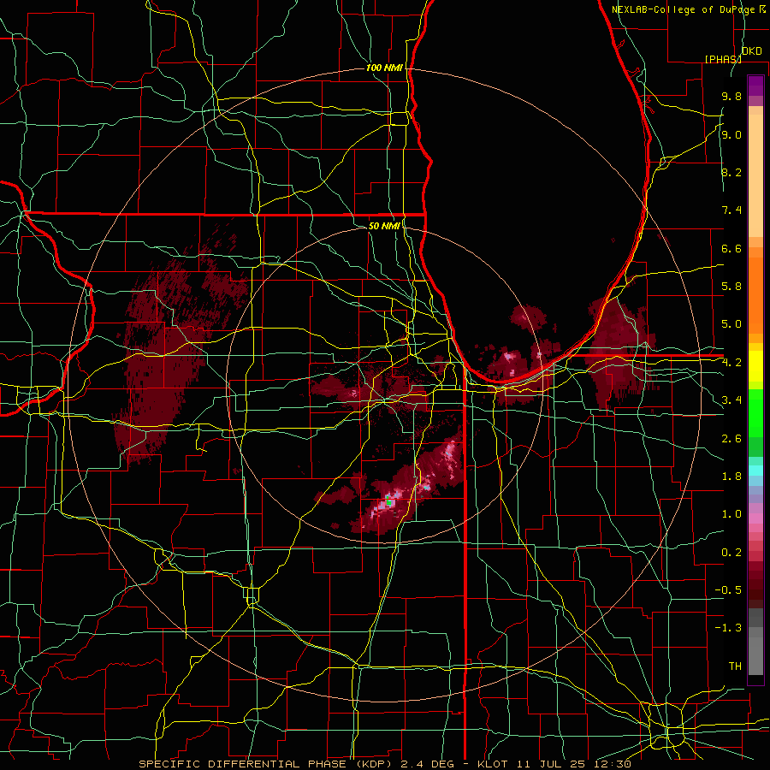Pick the purple band topping the color scale

(x=755, y=86)
